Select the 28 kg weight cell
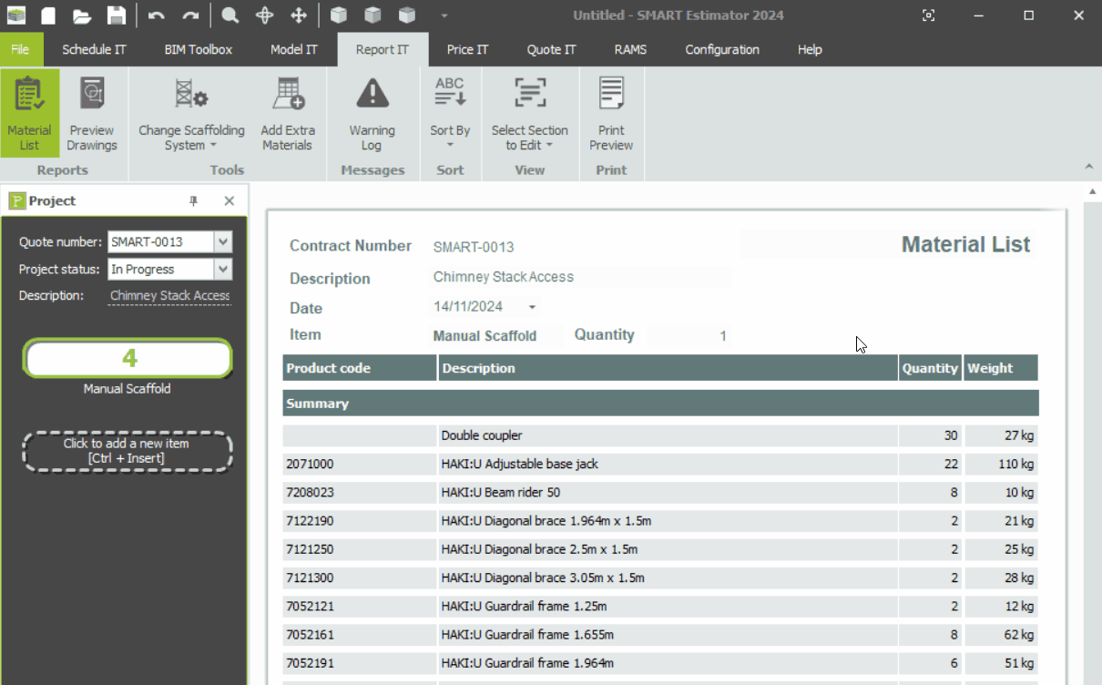 click(1001, 578)
